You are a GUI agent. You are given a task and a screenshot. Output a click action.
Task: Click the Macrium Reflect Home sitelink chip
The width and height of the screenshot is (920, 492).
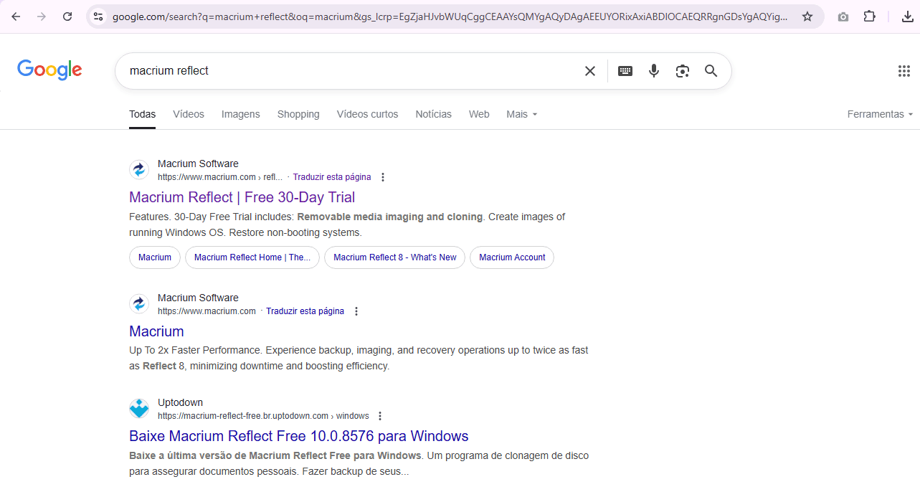pos(252,257)
